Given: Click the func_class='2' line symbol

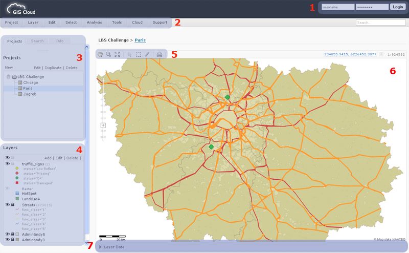Looking at the screenshot, I should [x=17, y=214].
